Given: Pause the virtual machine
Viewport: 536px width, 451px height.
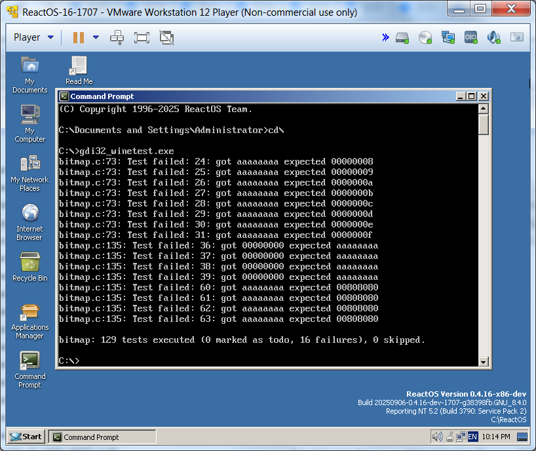Looking at the screenshot, I should pos(79,37).
